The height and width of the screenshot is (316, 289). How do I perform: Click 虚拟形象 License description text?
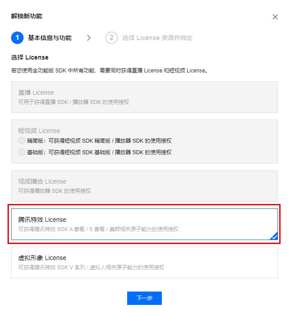[91, 268]
